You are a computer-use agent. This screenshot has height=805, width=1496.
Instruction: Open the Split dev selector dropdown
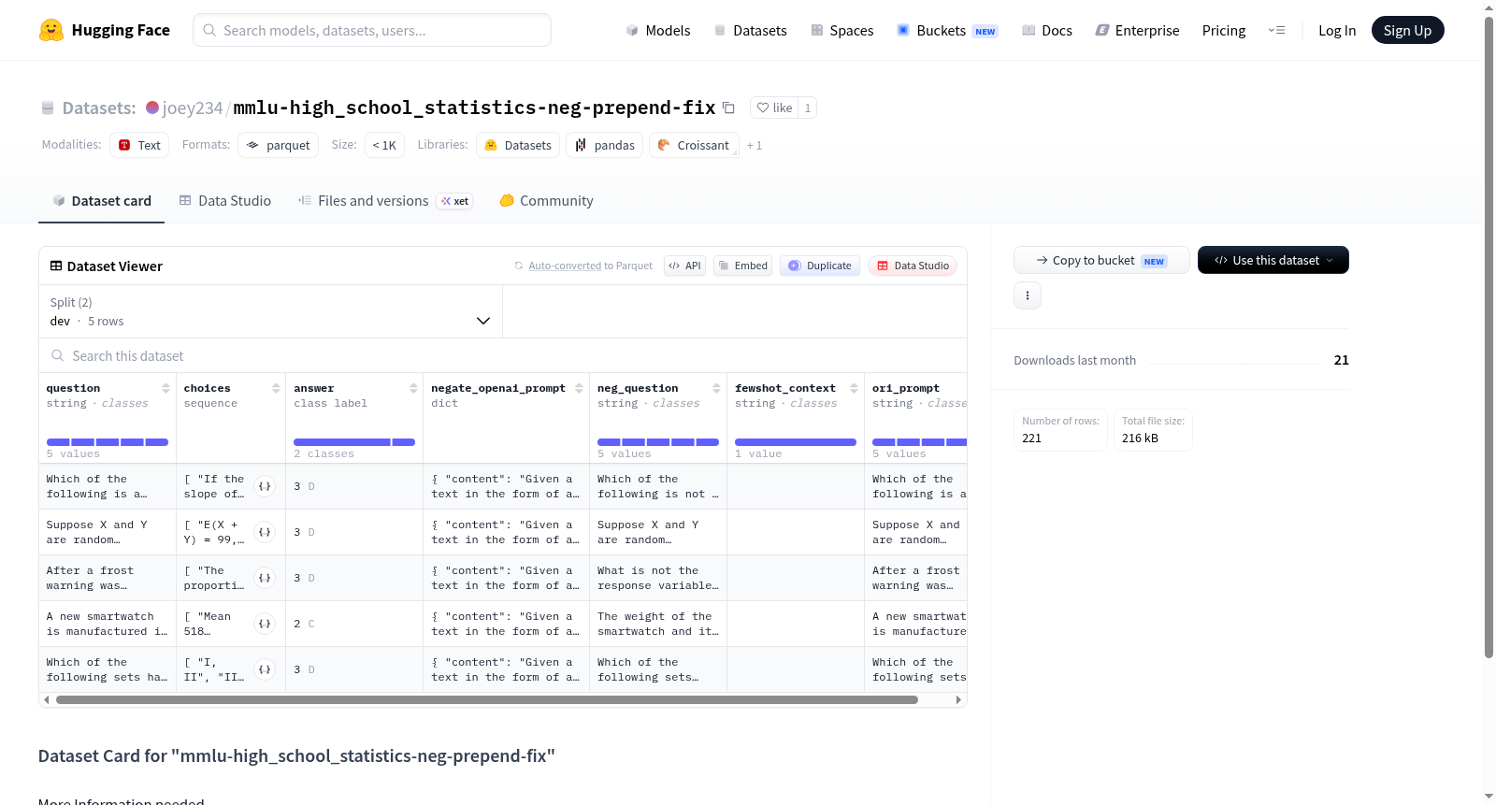(270, 311)
